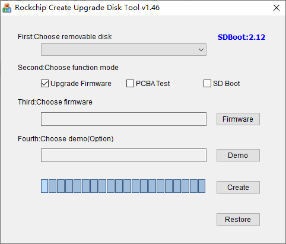Viewport: 286px width, 244px height.
Task: Open the removable disk dropdown list
Action: point(123,50)
